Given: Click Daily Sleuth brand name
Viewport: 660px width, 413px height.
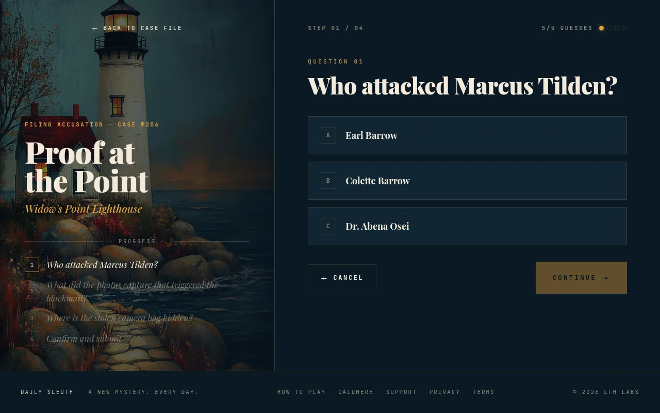Looking at the screenshot, I should [x=47, y=392].
